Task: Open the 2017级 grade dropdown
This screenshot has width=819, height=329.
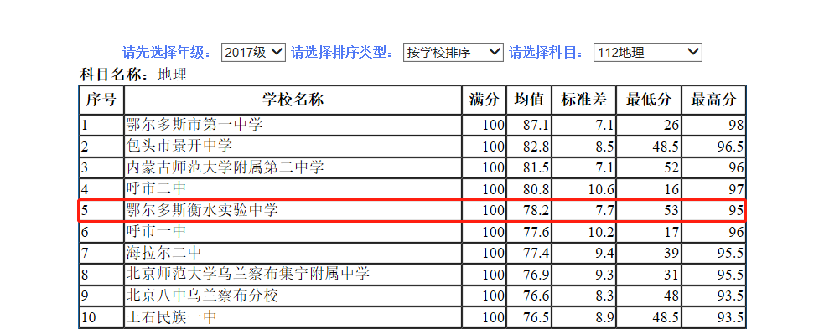Action: pos(253,52)
